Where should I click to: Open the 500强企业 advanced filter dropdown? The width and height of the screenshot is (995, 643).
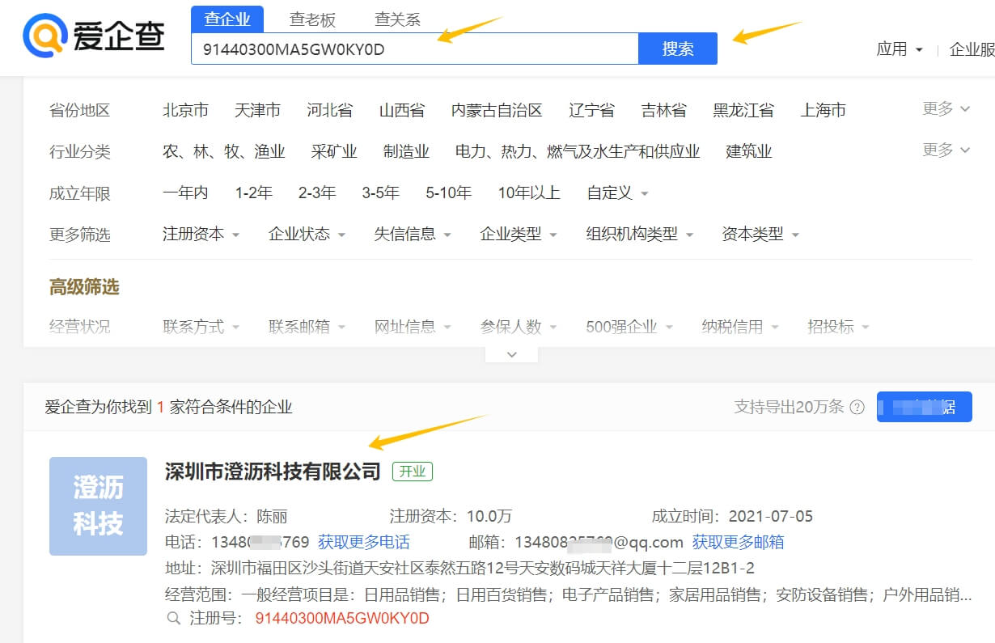pyautogui.click(x=631, y=327)
